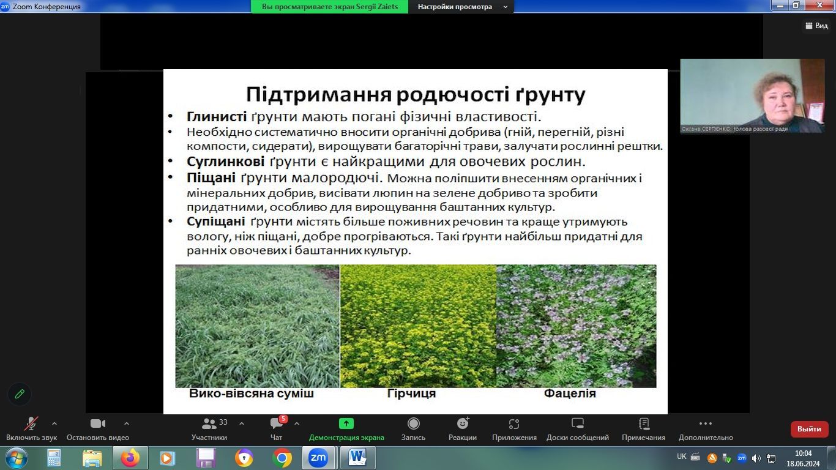
Task: Click the green annotation pencil button
Action: (20, 394)
